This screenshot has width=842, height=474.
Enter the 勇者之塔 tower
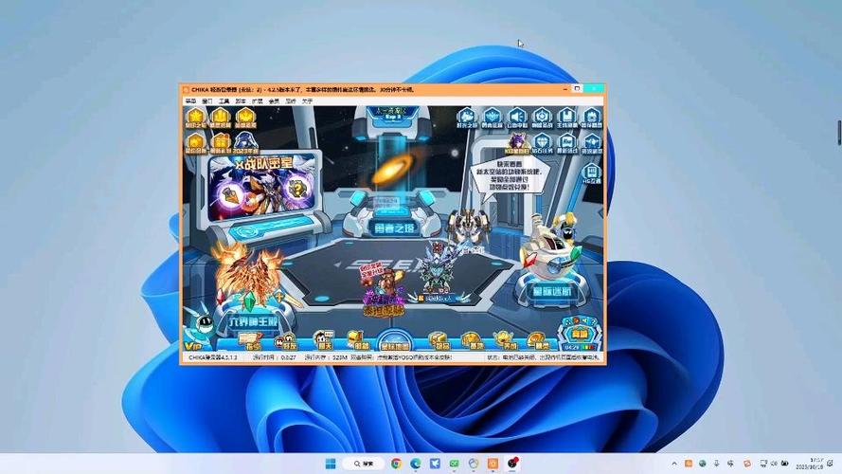pos(394,228)
